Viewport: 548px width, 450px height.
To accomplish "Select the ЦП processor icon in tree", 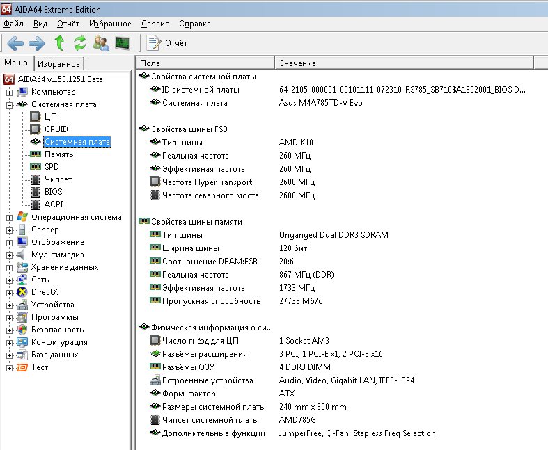I will [x=36, y=117].
